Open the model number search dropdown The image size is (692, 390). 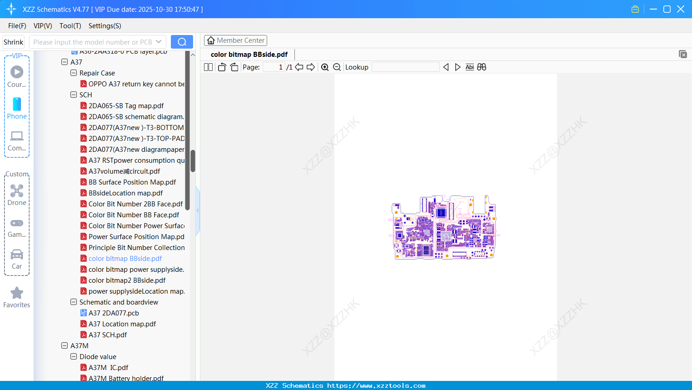pos(159,41)
